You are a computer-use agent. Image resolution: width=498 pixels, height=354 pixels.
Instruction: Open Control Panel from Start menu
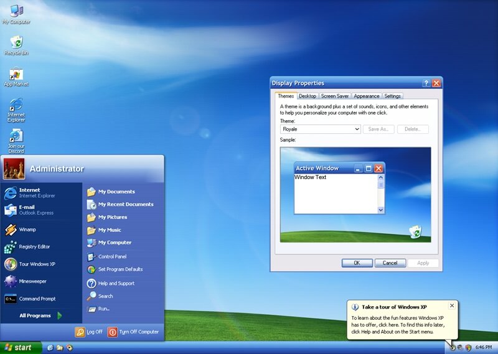point(123,256)
